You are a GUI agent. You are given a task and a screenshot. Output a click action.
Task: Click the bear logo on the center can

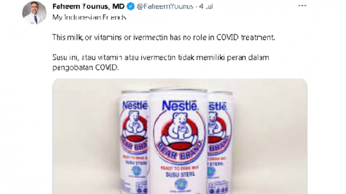[180, 131]
